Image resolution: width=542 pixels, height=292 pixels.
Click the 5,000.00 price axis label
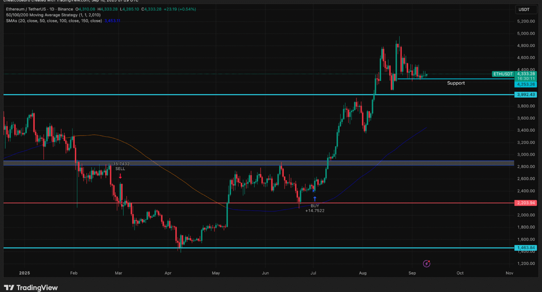(527, 33)
